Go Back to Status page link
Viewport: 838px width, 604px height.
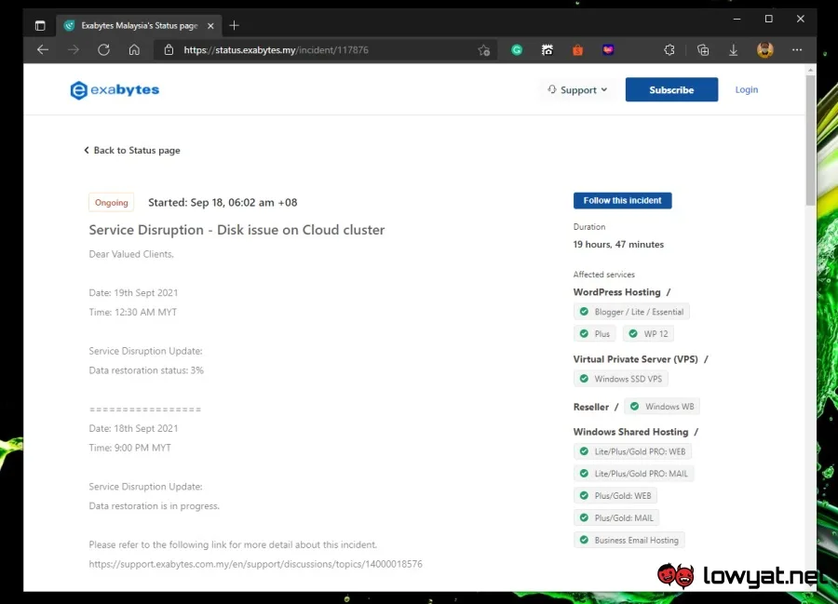coord(132,150)
